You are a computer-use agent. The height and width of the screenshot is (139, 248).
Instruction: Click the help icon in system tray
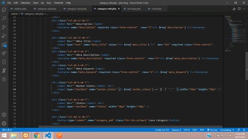click(208, 136)
